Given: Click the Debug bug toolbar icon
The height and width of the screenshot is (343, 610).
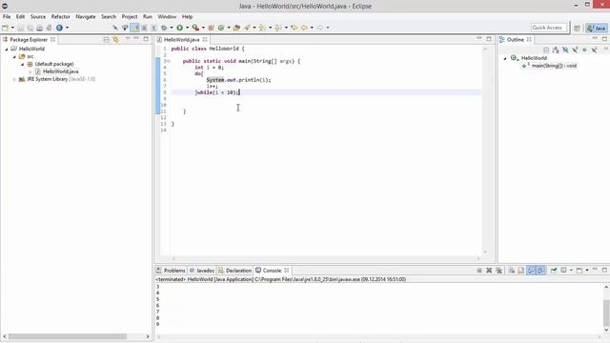Looking at the screenshot, I should coord(164,28).
